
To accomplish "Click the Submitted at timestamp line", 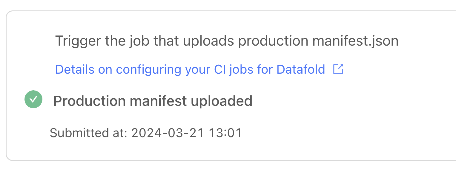I will (x=146, y=133).
